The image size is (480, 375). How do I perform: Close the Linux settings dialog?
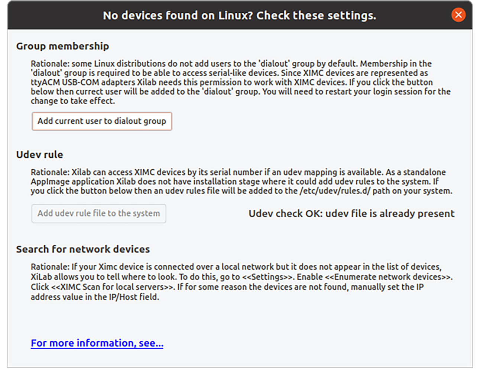[x=458, y=15]
